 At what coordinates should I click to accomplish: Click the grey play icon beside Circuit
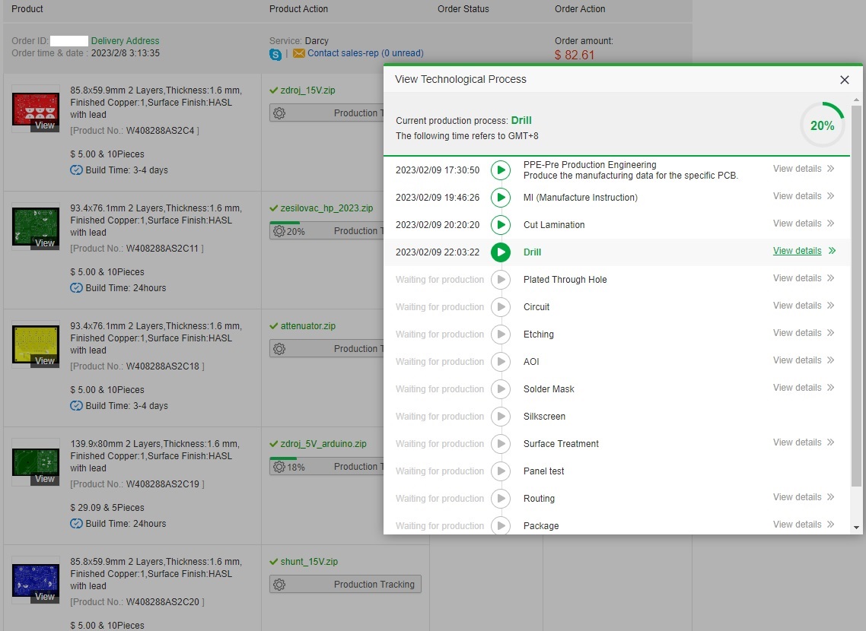pyautogui.click(x=501, y=306)
